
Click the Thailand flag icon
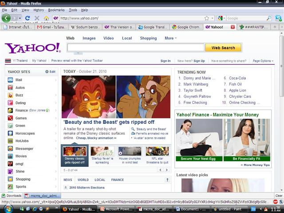[x=8, y=61]
